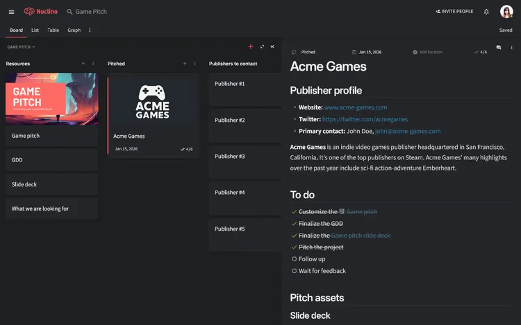The width and height of the screenshot is (521, 325).
Task: Open the Publisher #5 card
Action: point(245,234)
